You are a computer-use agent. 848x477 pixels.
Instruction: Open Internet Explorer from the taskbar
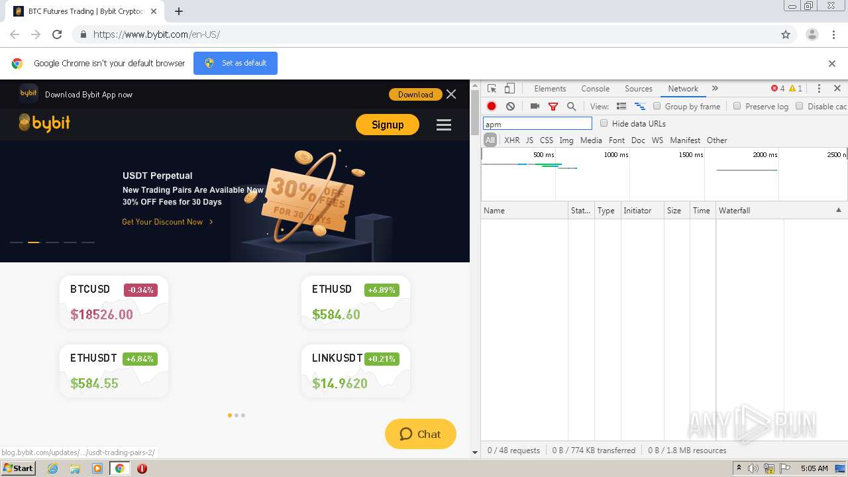coord(52,468)
